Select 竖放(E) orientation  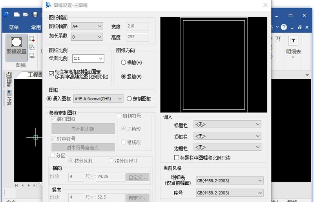click(123, 76)
